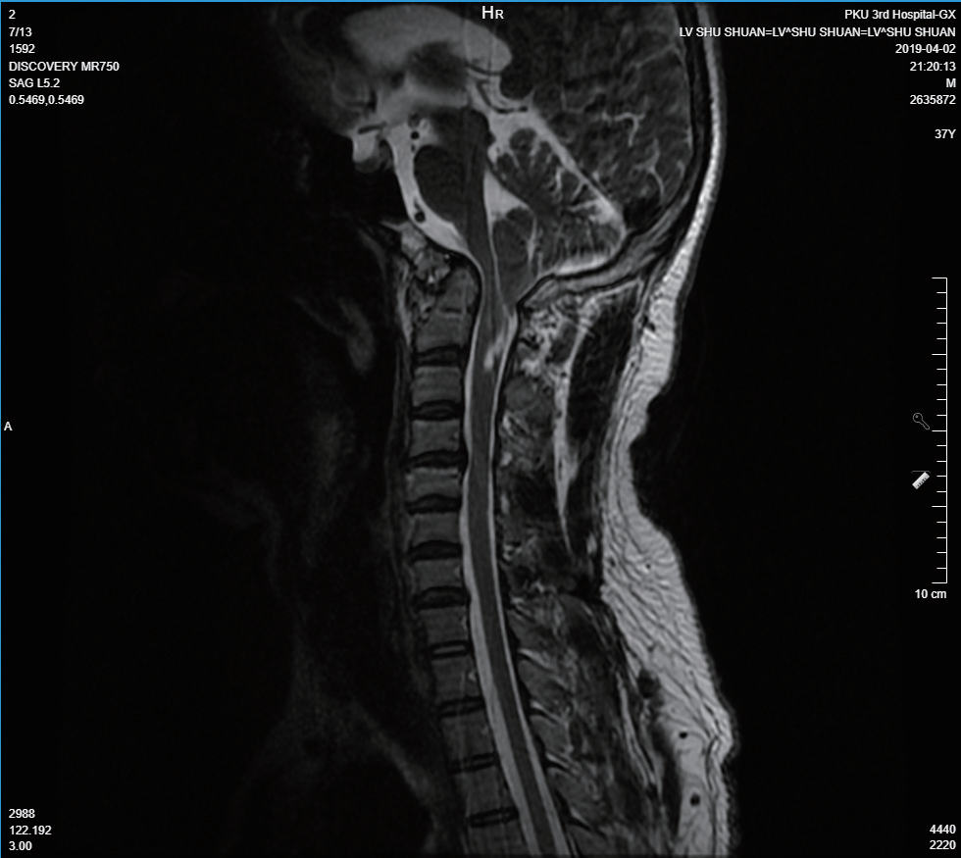This screenshot has width=961, height=858.
Task: Click the 3.00 slice thickness value
Action: point(20,845)
